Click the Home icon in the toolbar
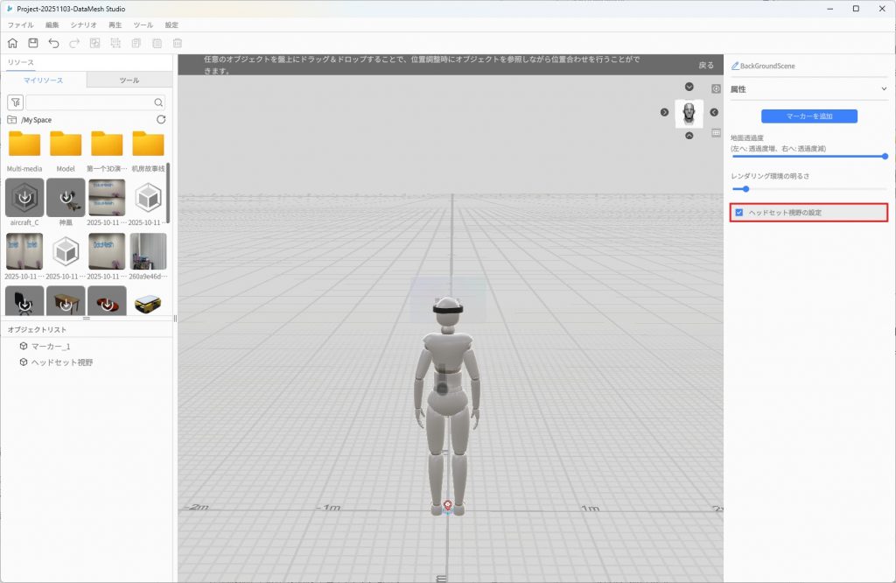The image size is (896, 583). 12,43
